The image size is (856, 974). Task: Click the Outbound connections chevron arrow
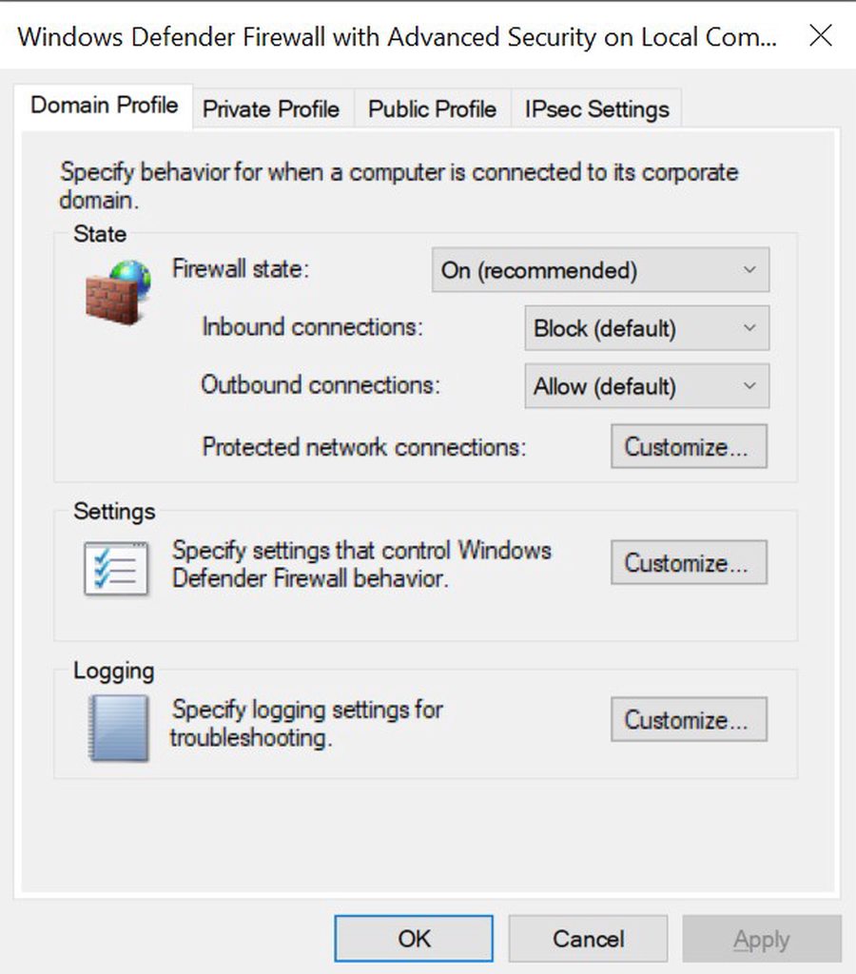[x=749, y=386]
